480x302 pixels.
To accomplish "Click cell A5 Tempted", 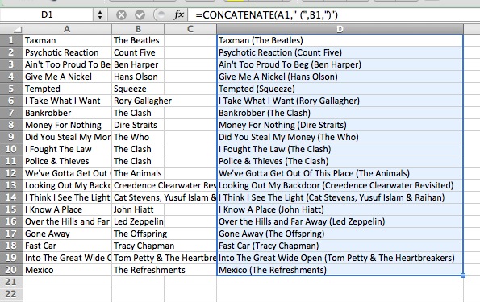I will [x=67, y=89].
